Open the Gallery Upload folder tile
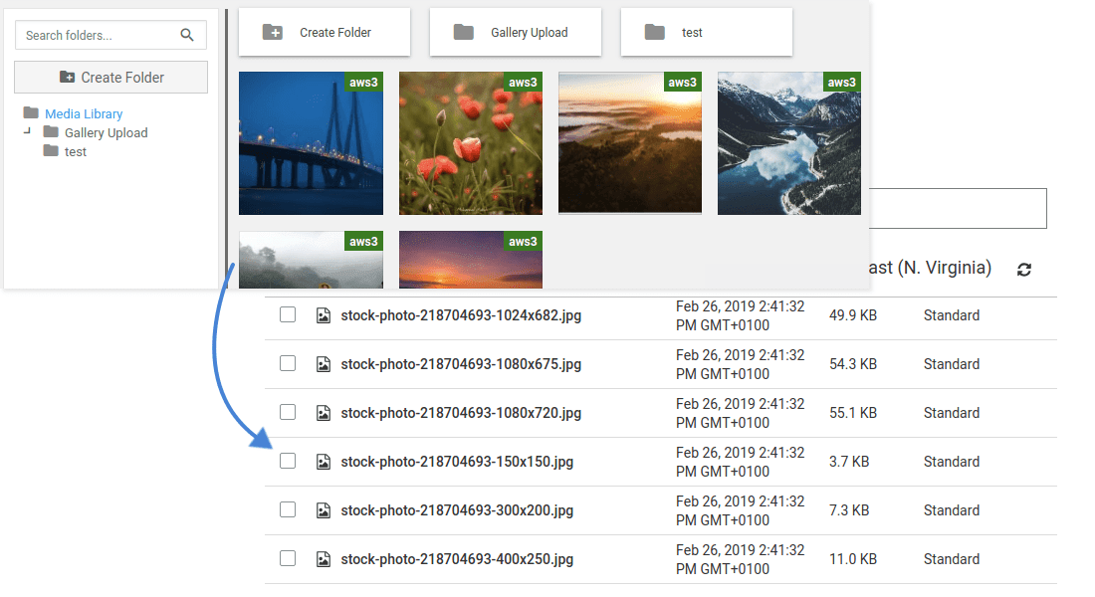The width and height of the screenshot is (1095, 597). click(x=516, y=32)
